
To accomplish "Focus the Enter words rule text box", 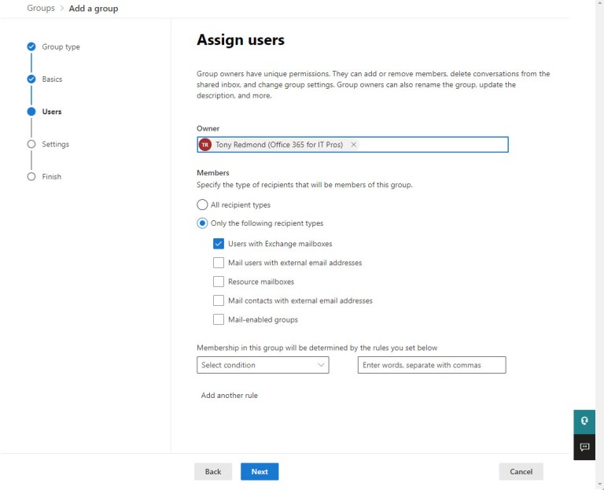I will [432, 365].
